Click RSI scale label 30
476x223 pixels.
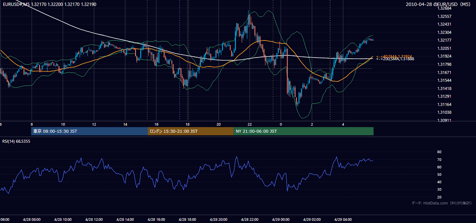[x=439, y=190]
